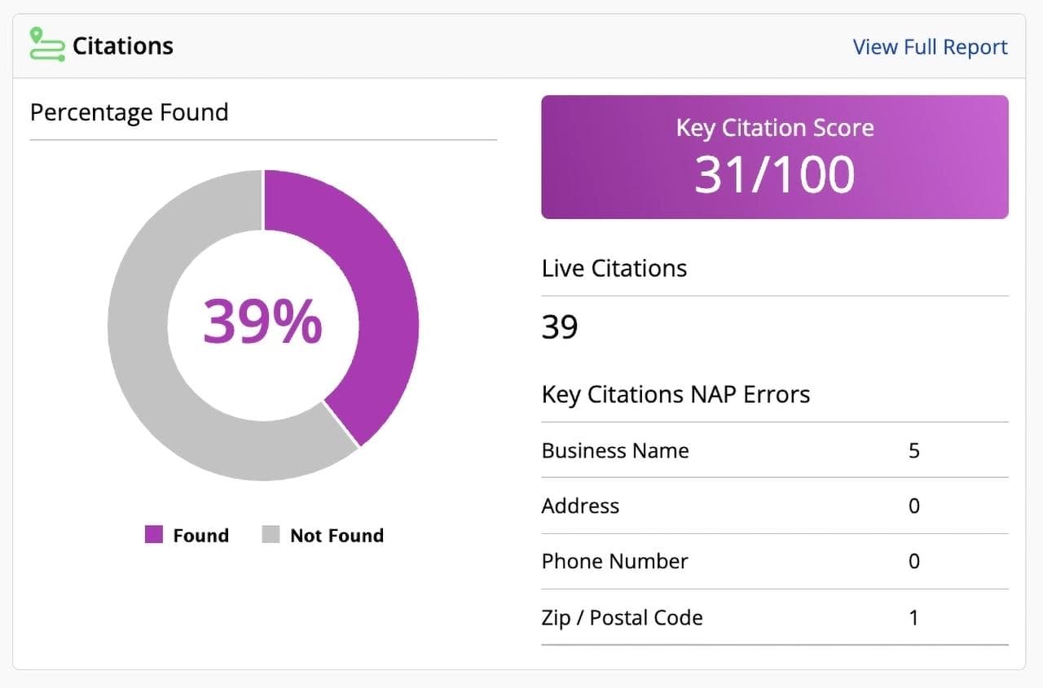Click the 31/100 score value

tap(774, 174)
